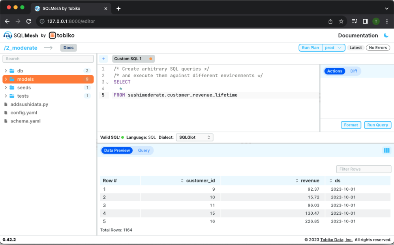Click customer_id cell 15
The width and height of the screenshot is (394, 245).
pos(212,213)
